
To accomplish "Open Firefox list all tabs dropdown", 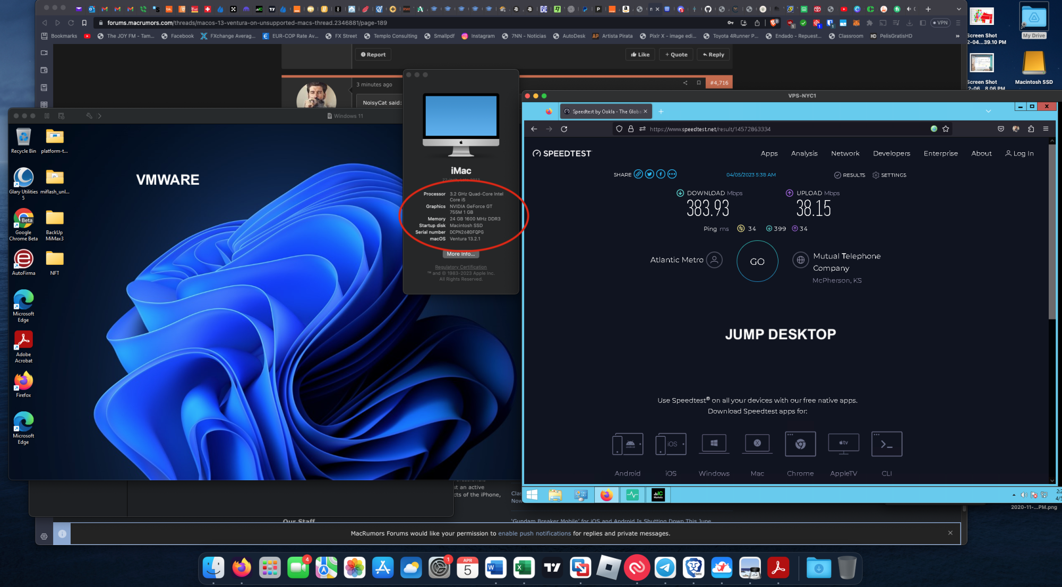I will pos(988,111).
